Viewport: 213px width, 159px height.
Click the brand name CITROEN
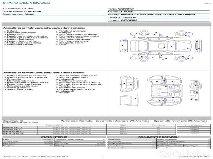coord(126,12)
